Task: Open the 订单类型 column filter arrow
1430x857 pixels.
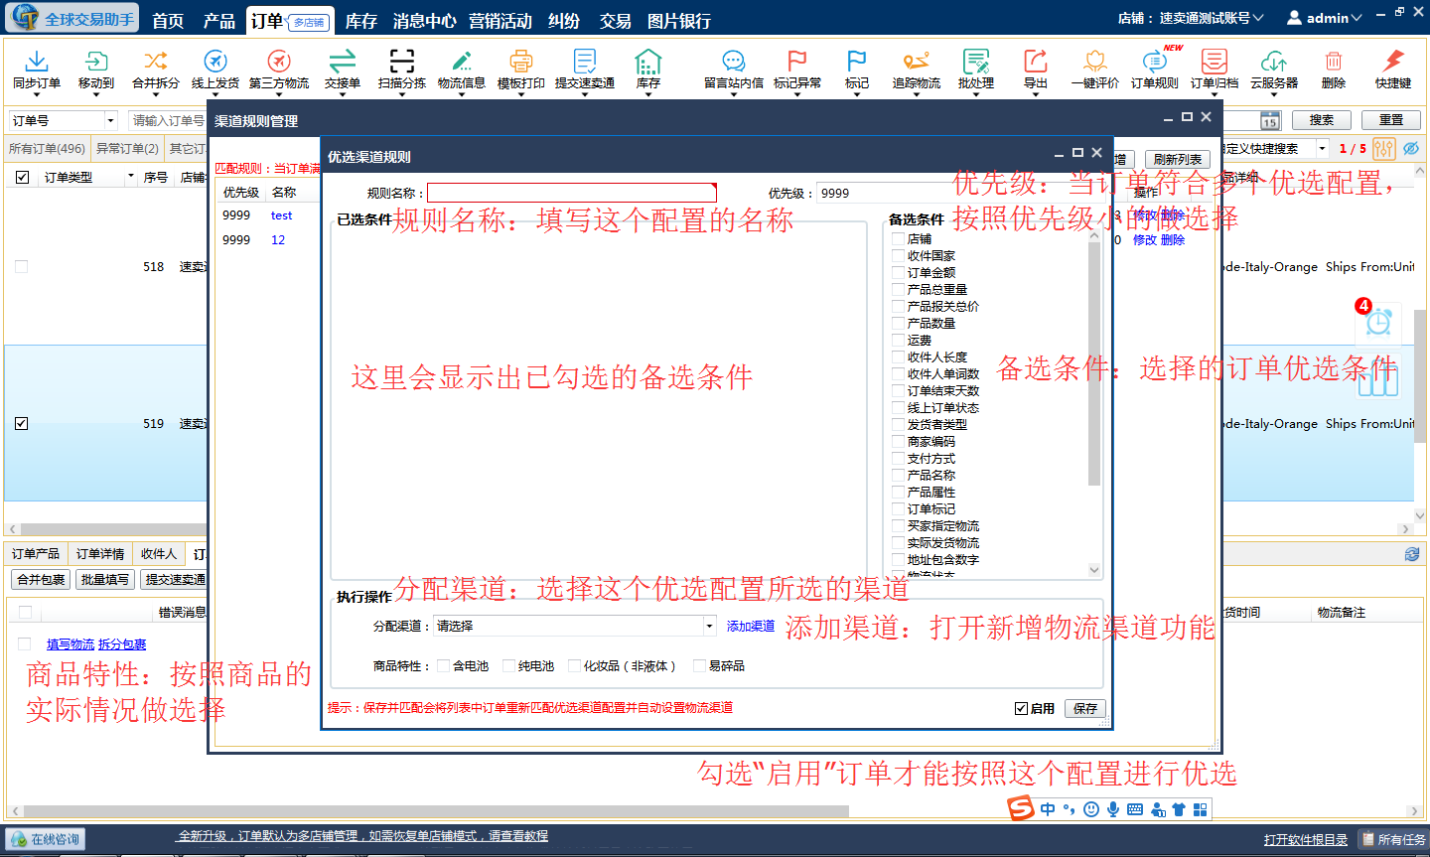Action: pos(130,177)
